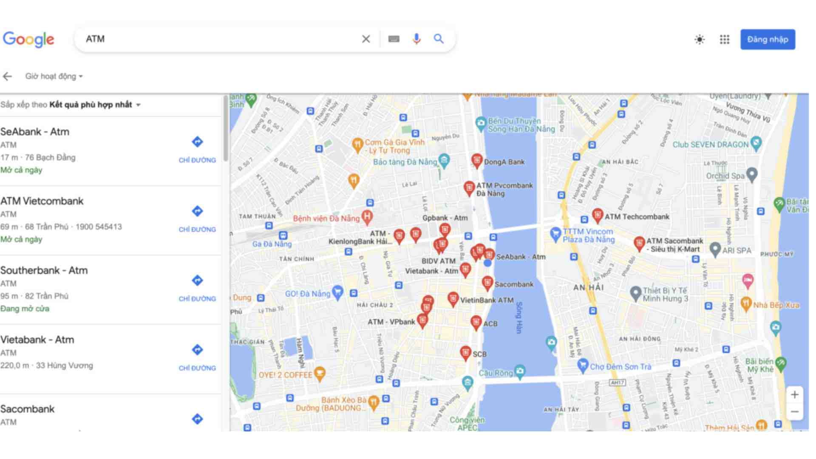816x459 pixels.
Task: Select Club SEVEN DRAGON marker
Action: click(x=756, y=143)
